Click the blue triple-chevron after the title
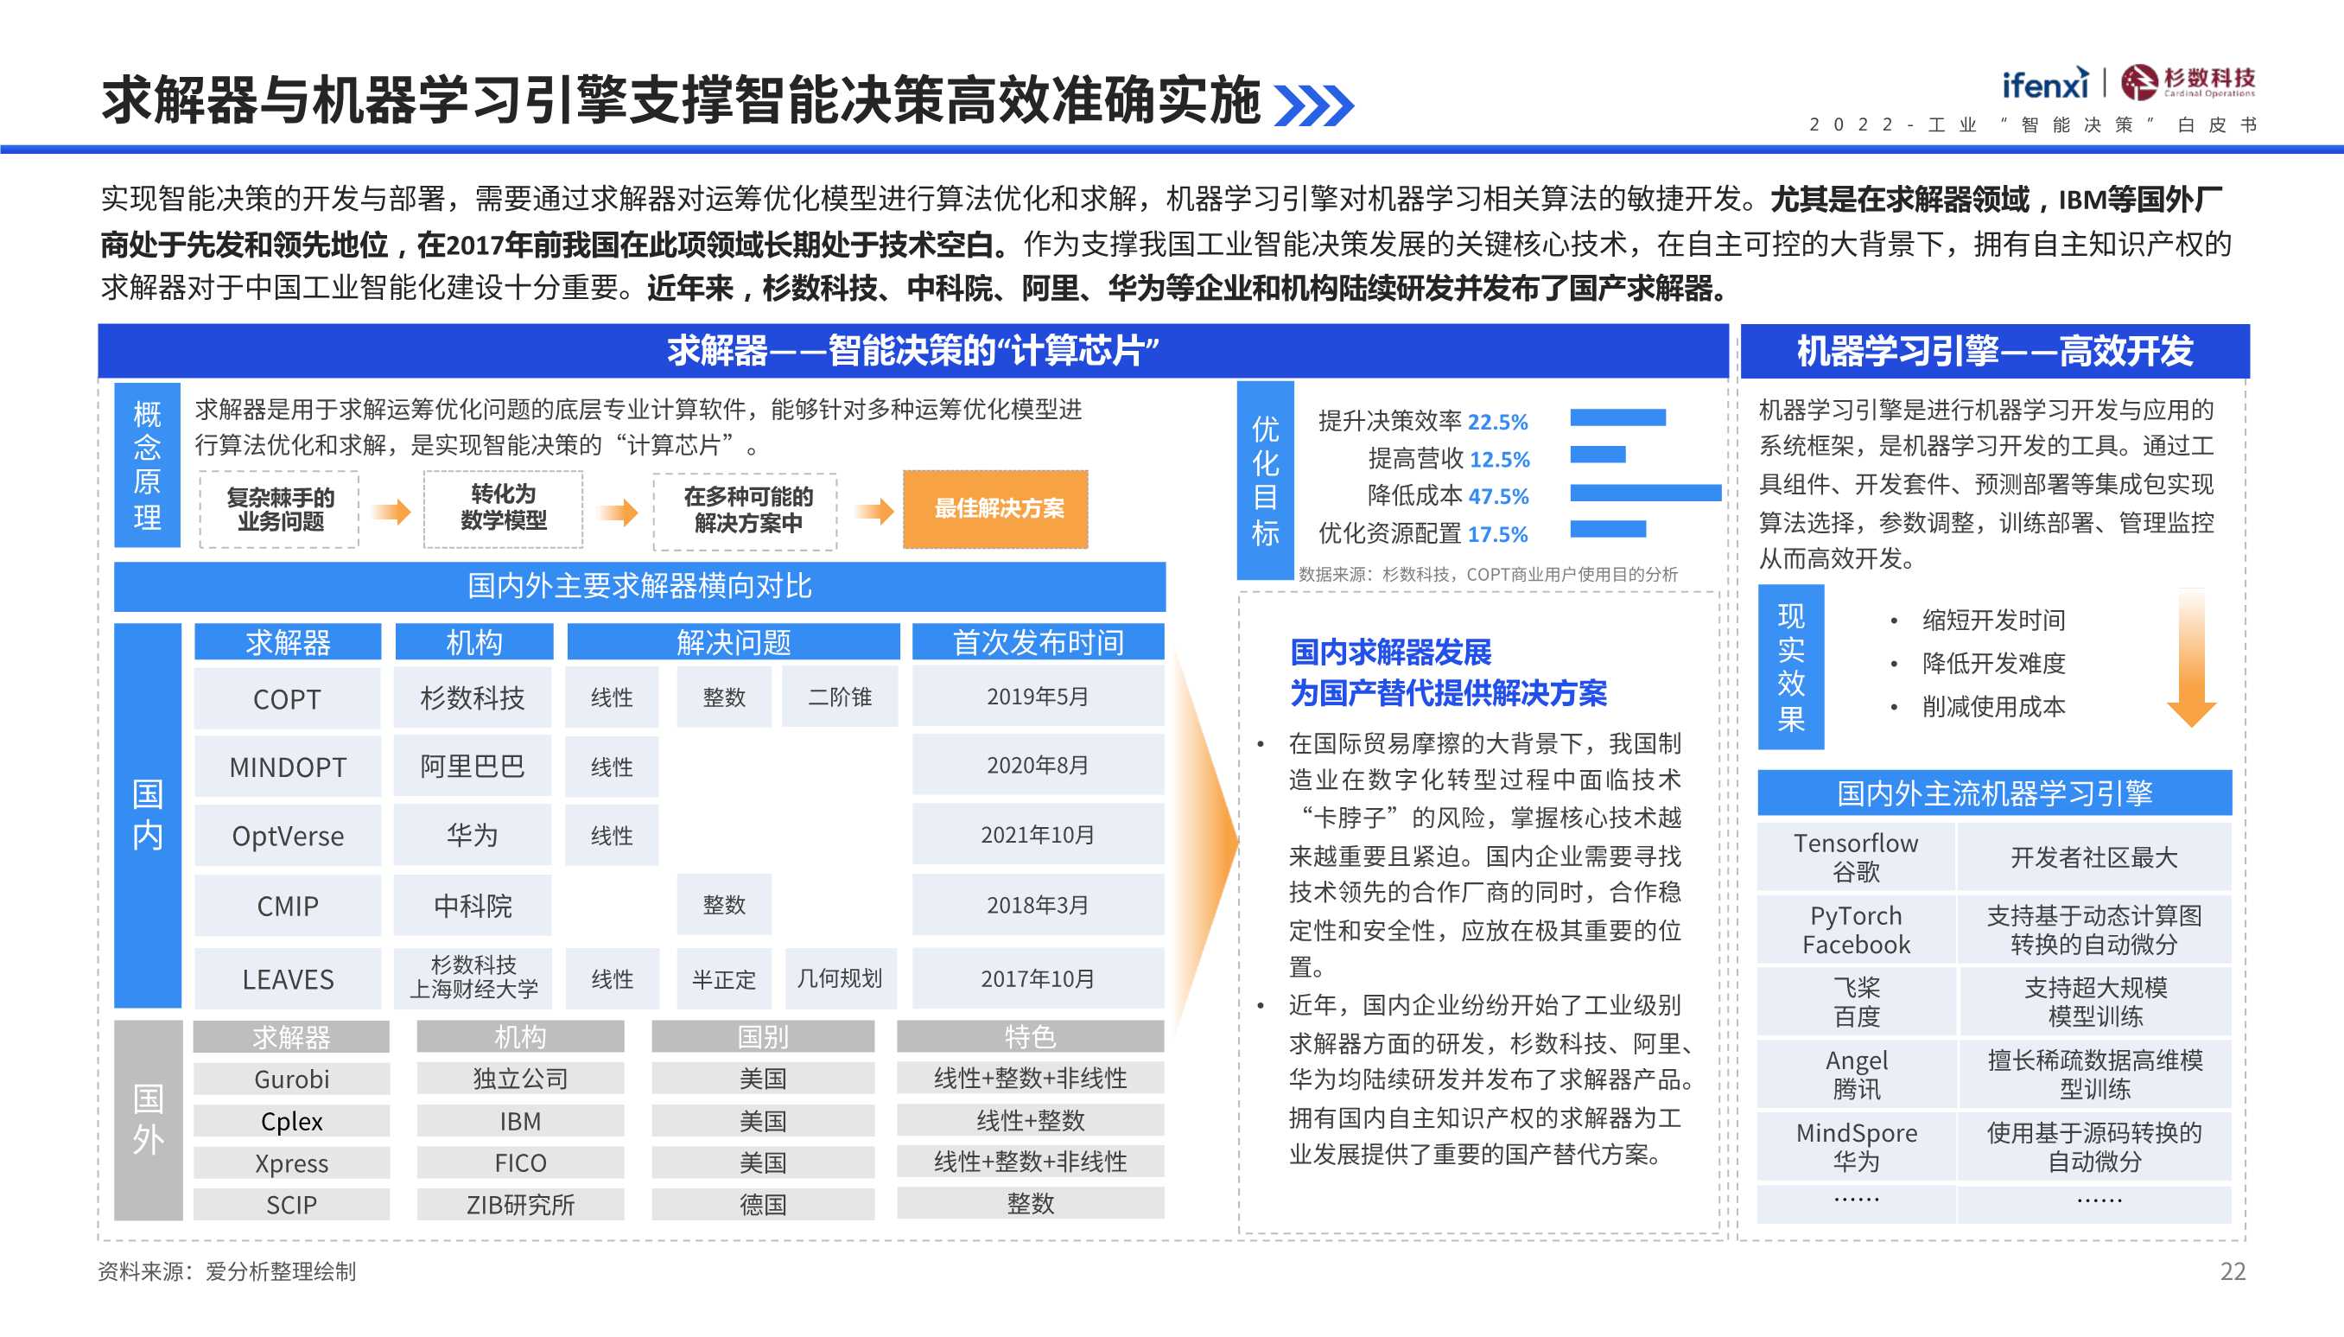The image size is (2344, 1337). pyautogui.click(x=1314, y=105)
